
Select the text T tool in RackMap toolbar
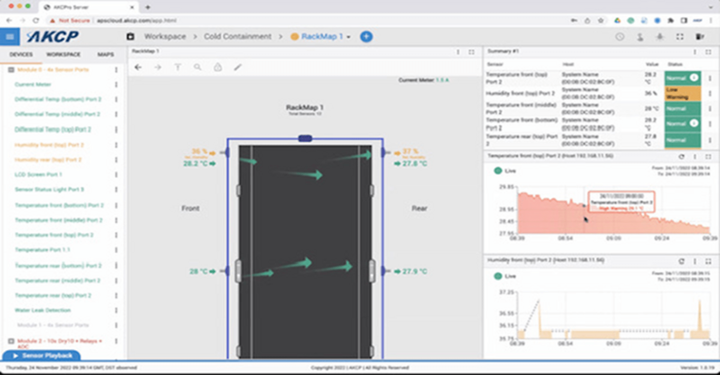pos(178,67)
